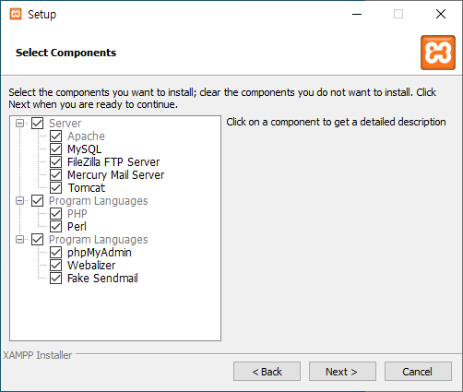This screenshot has height=392, width=463.
Task: Select the Webalizer component label
Action: (x=91, y=266)
